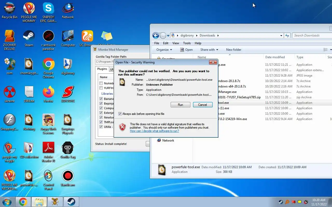Uncheck Always ask before opening this file

coord(120,114)
